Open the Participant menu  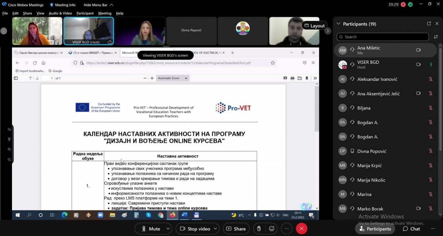tap(85, 13)
